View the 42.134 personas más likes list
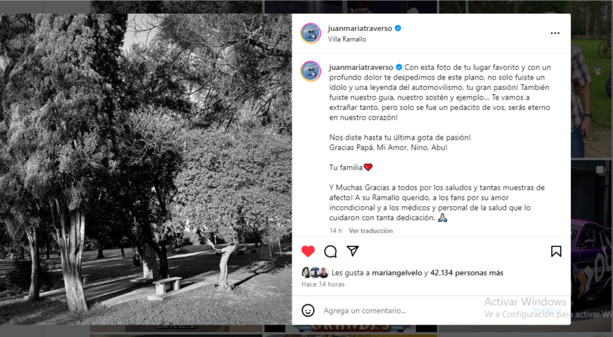The width and height of the screenshot is (613, 337). pos(466,273)
